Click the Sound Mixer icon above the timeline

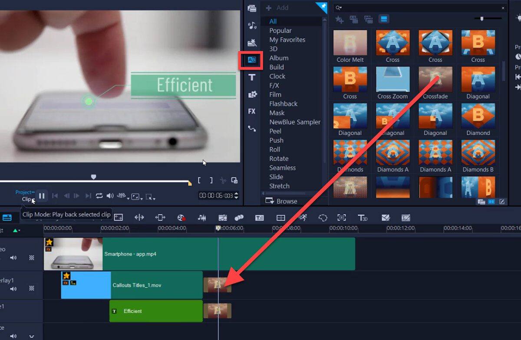(x=202, y=217)
